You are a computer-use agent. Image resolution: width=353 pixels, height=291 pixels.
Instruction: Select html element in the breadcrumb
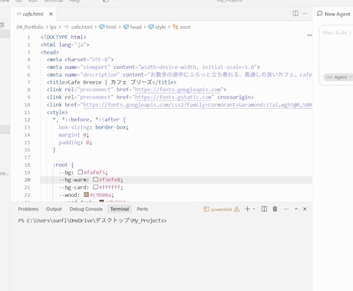(107, 27)
